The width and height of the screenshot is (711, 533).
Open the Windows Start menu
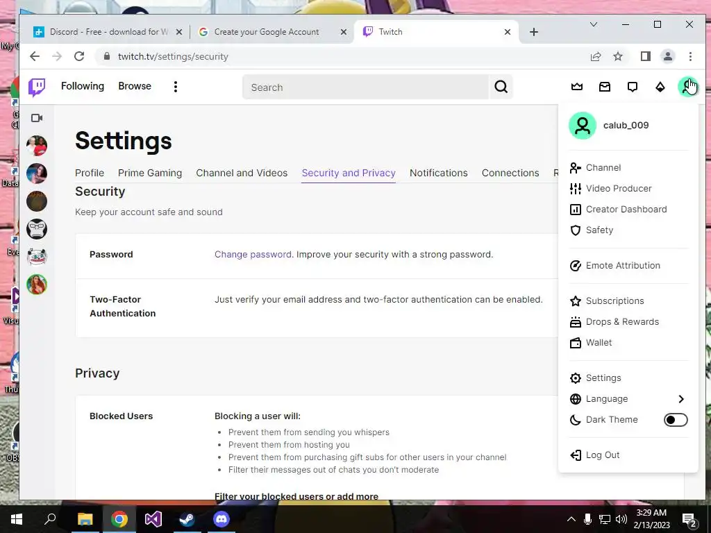17,519
